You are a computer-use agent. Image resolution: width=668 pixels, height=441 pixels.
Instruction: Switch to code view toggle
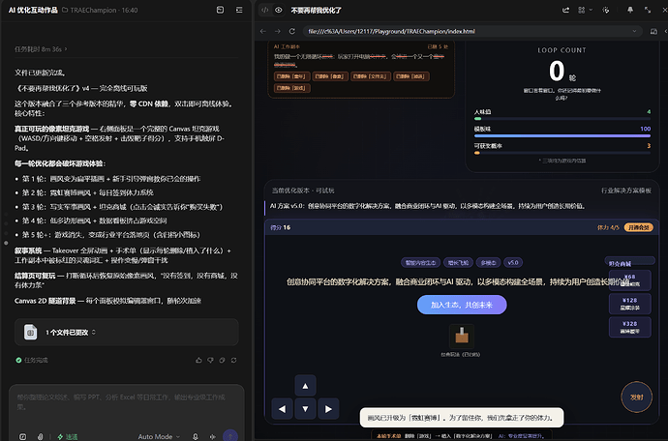point(265,10)
